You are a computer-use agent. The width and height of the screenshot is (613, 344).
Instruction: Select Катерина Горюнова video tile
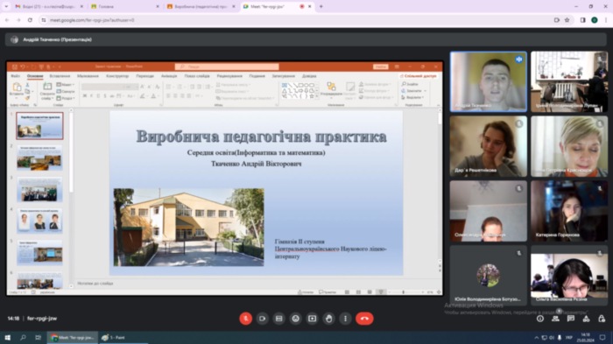point(569,211)
